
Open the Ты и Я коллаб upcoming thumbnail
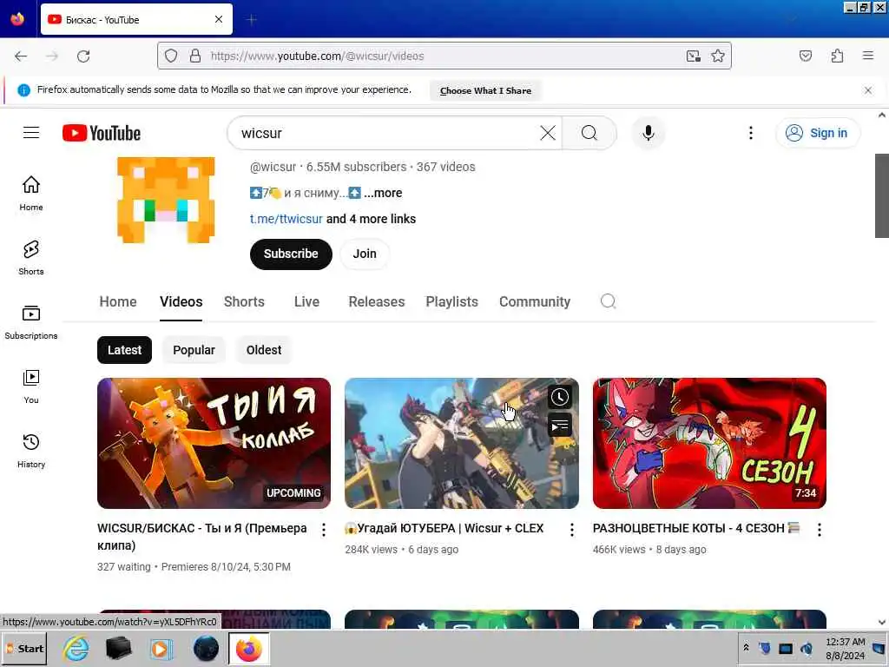pos(214,443)
